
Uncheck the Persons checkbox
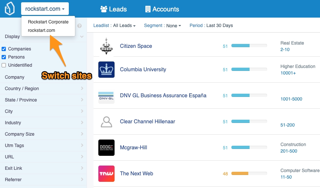(4, 57)
